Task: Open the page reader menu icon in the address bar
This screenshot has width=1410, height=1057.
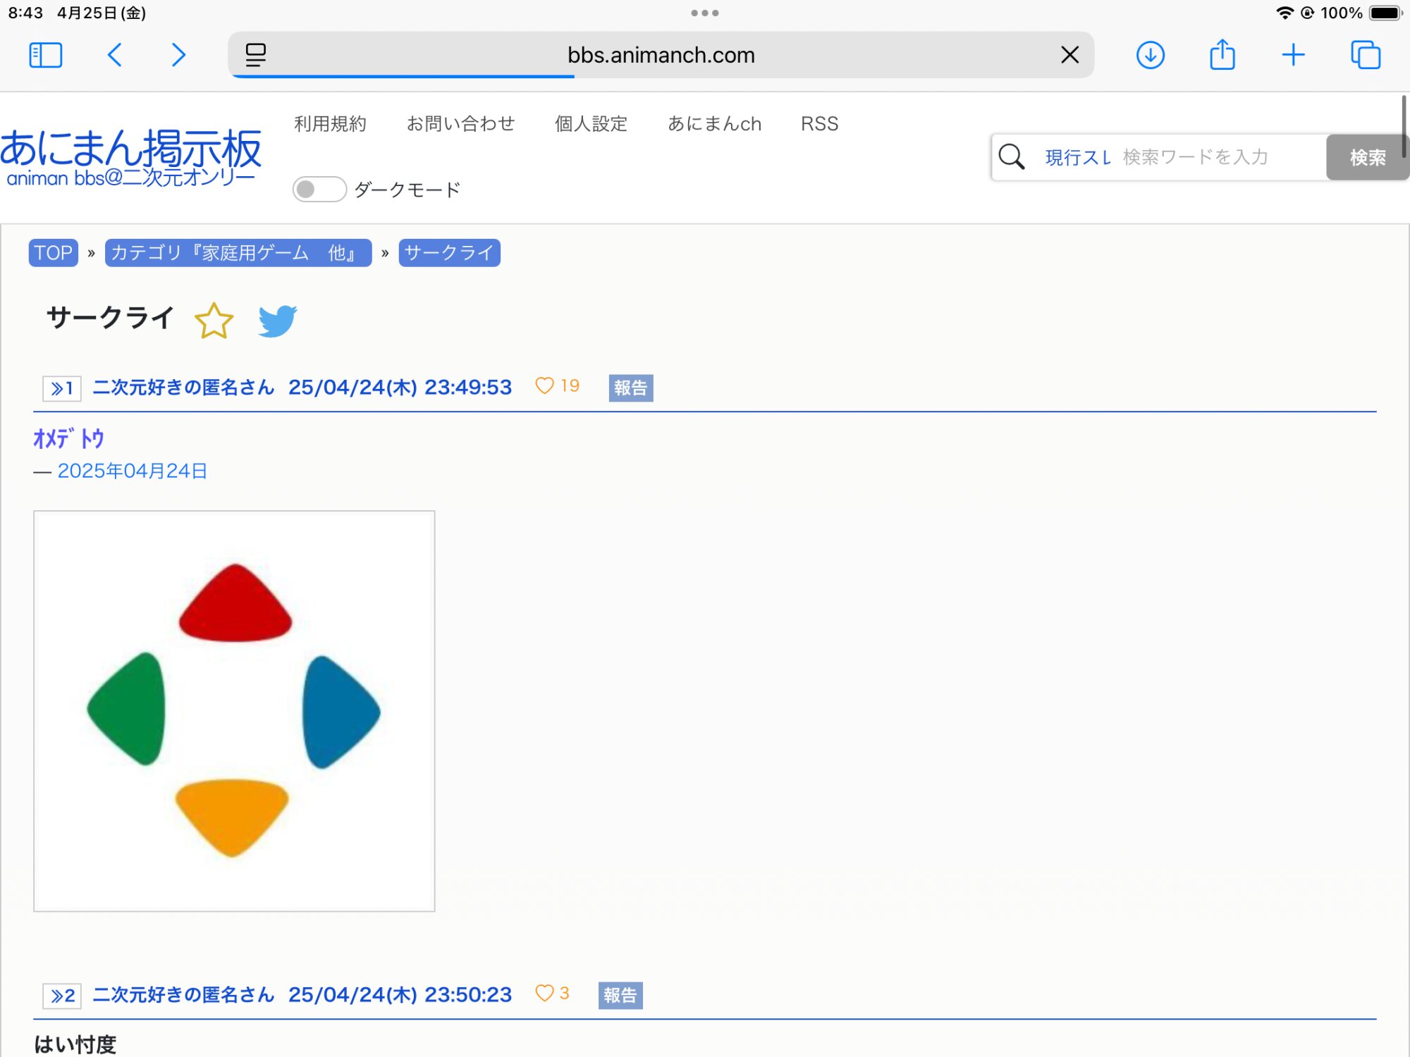Action: tap(255, 55)
